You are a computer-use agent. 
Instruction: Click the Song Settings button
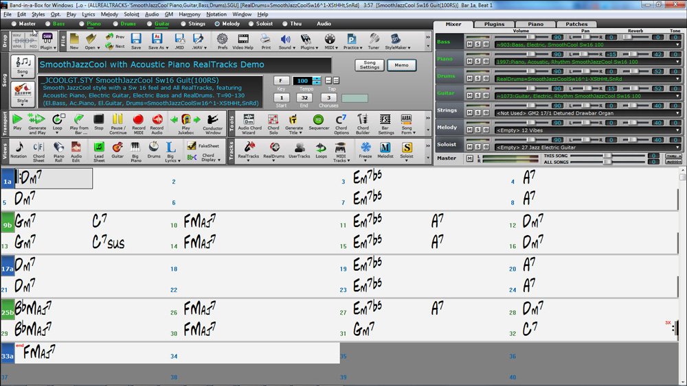(x=370, y=65)
